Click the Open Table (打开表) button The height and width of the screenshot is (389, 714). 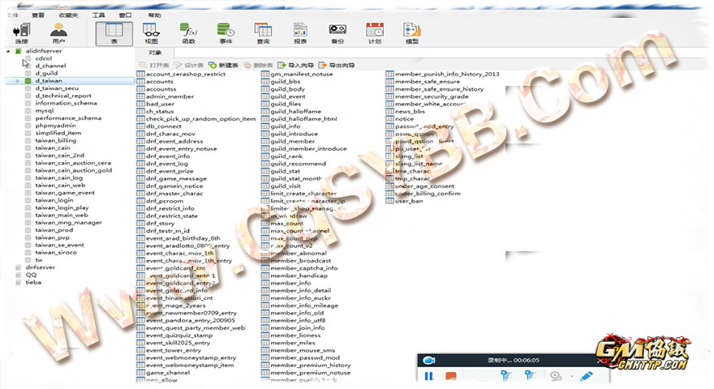pos(154,65)
